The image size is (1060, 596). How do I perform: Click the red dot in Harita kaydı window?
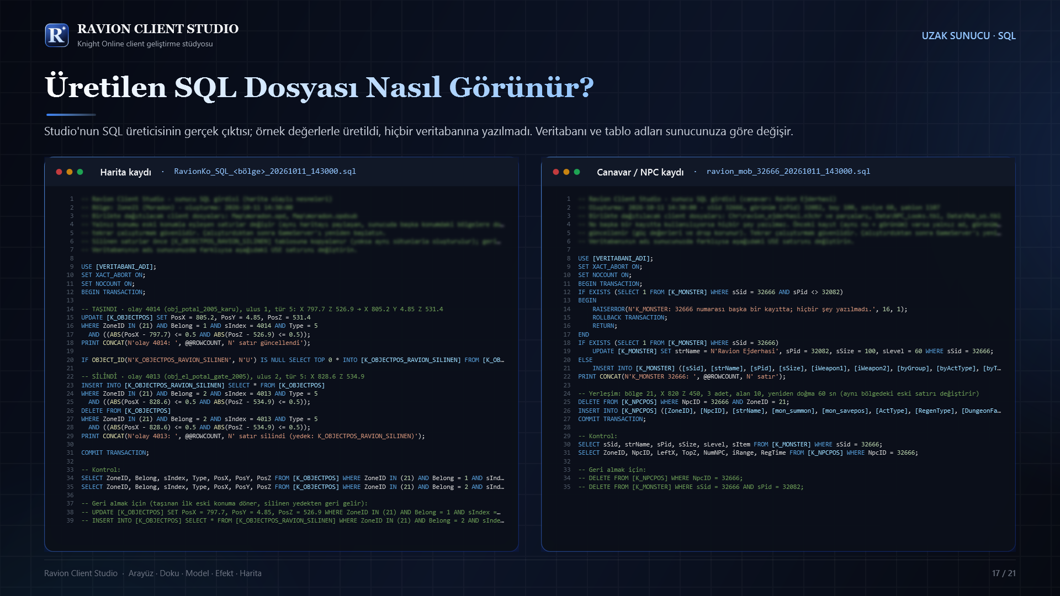tap(59, 172)
